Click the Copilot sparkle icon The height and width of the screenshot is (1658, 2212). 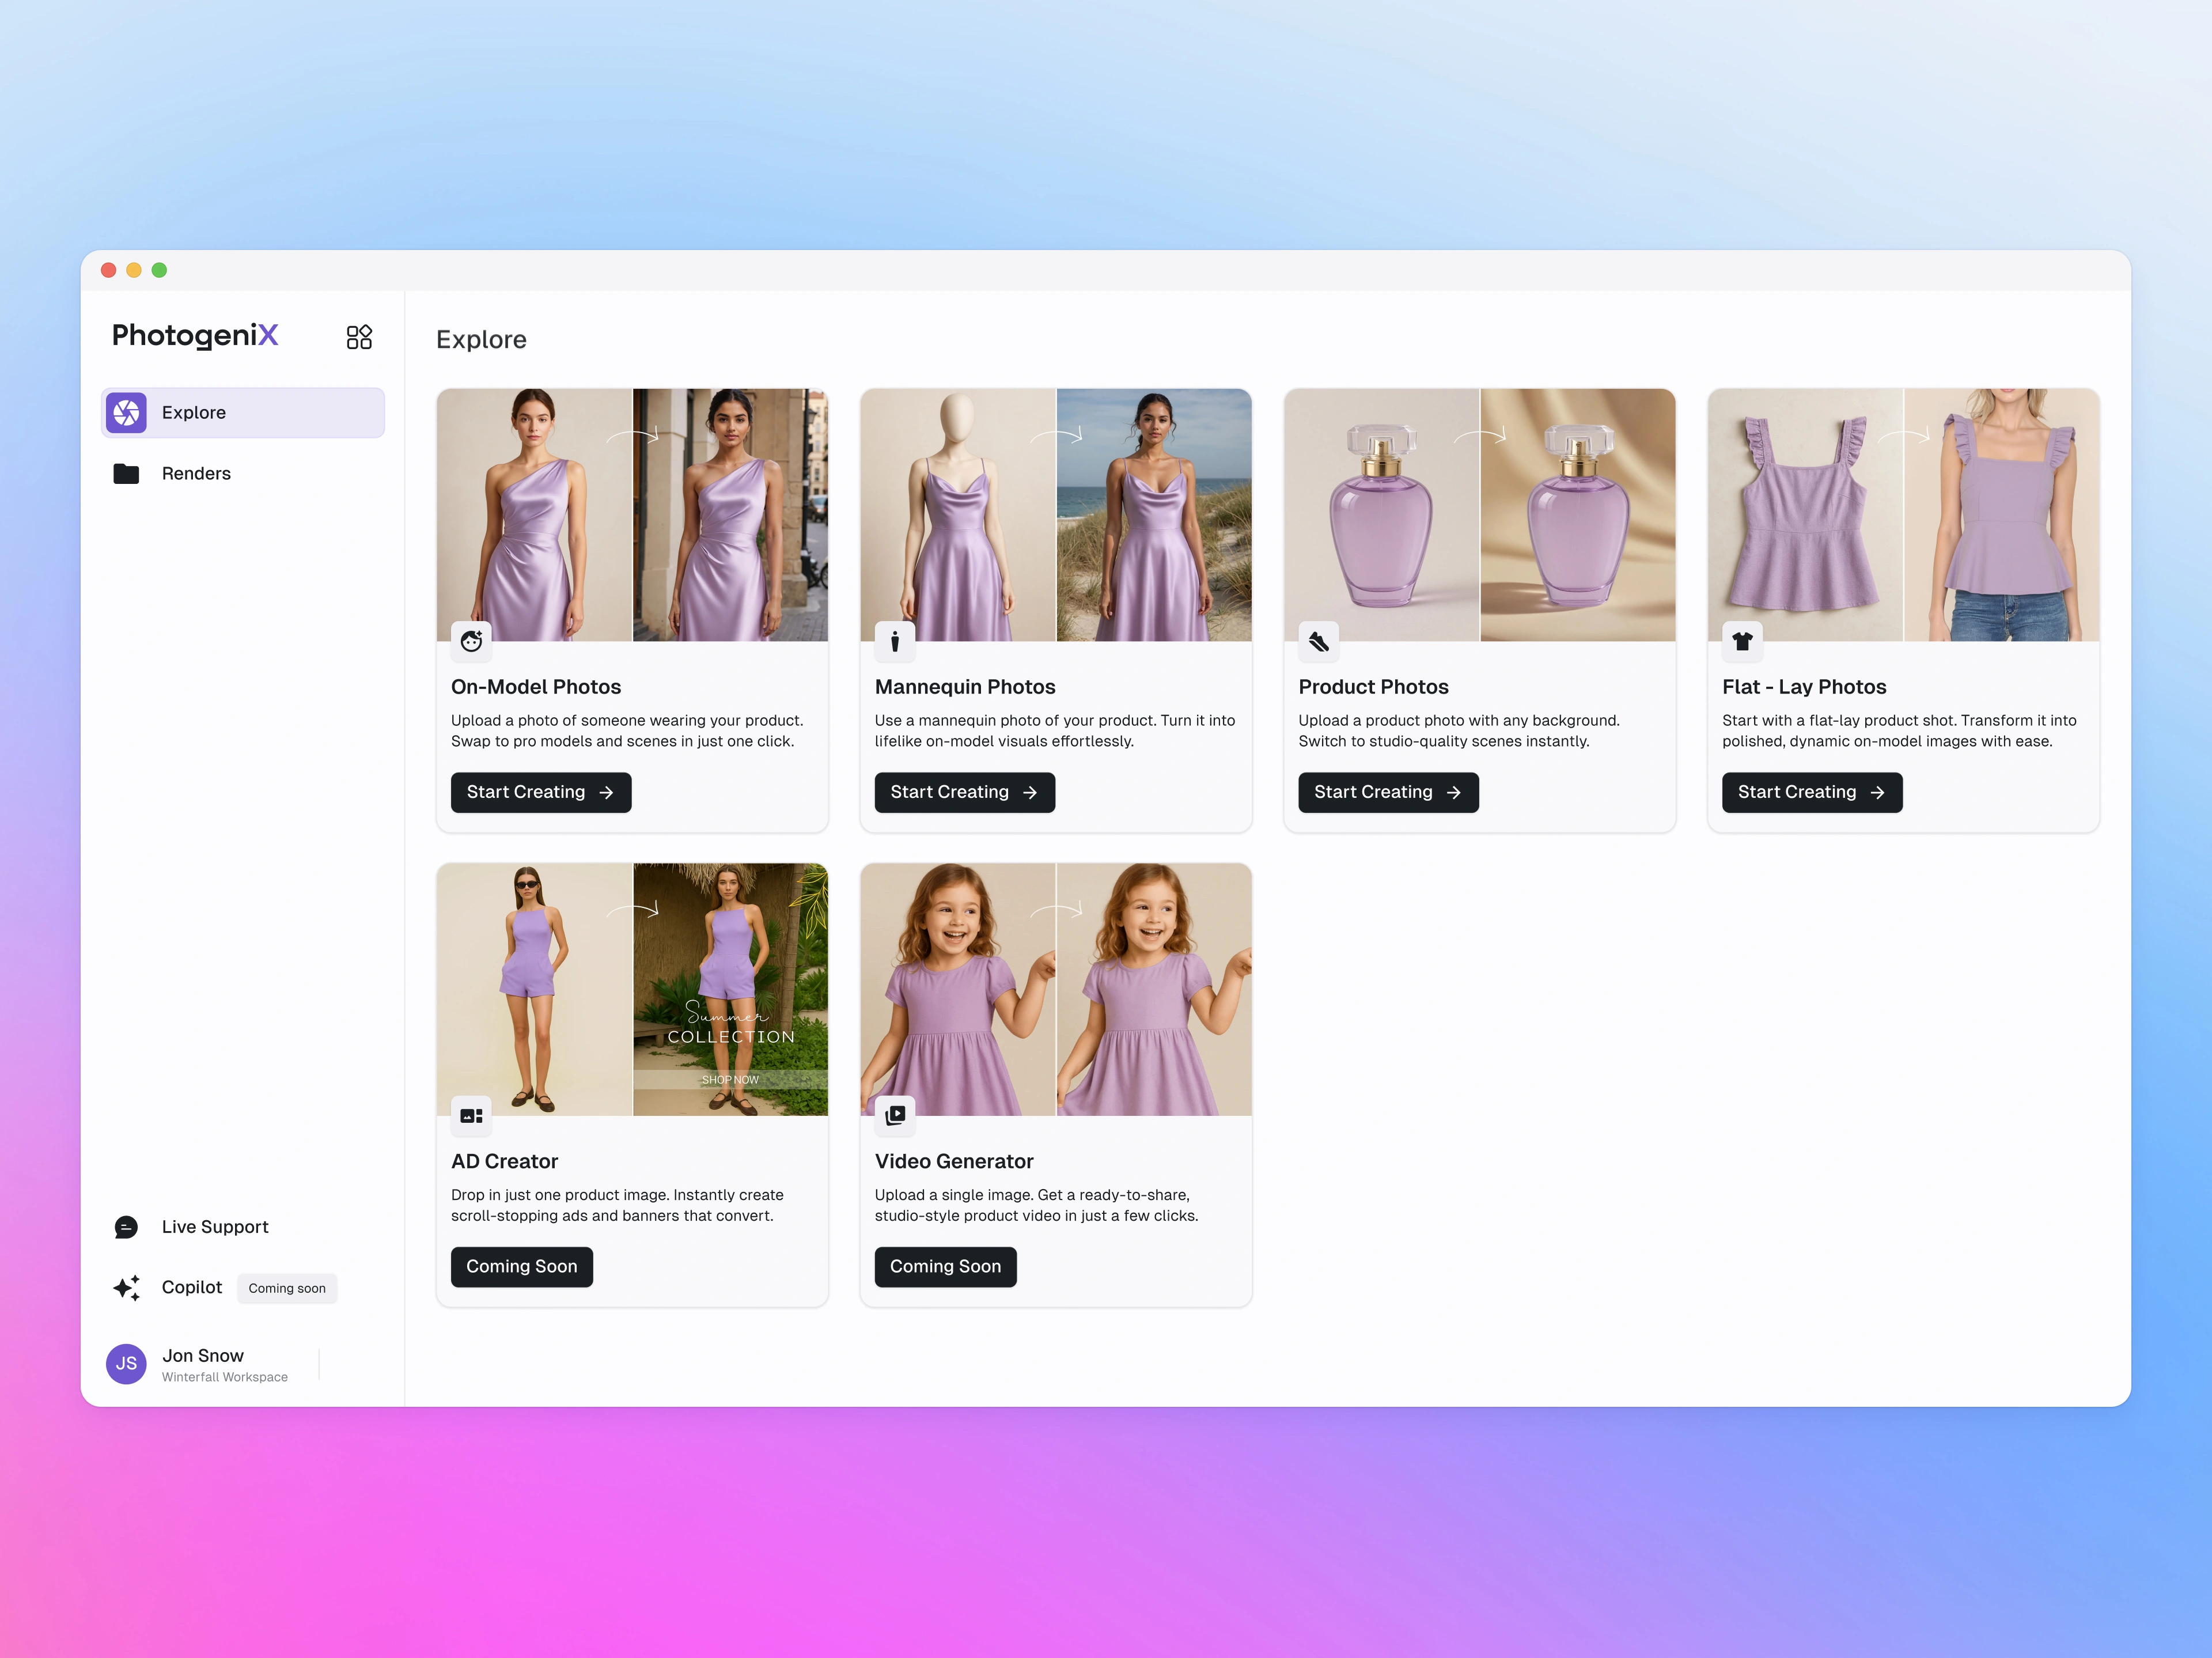click(127, 1288)
